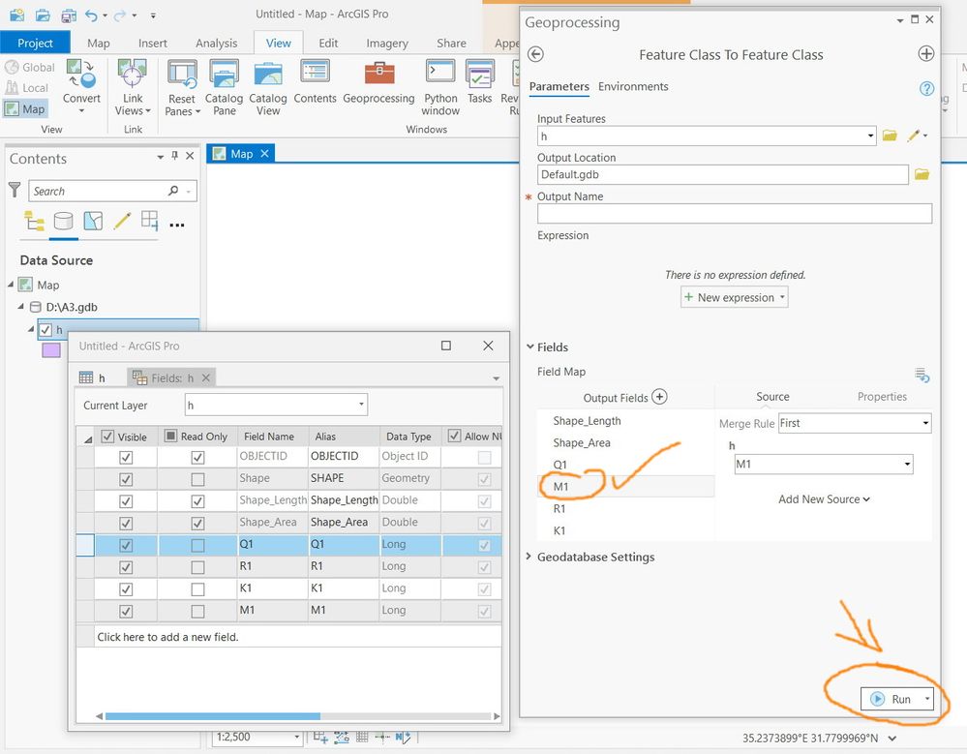The height and width of the screenshot is (754, 967).
Task: Toggle Read Only for R1 field
Action: (x=197, y=567)
